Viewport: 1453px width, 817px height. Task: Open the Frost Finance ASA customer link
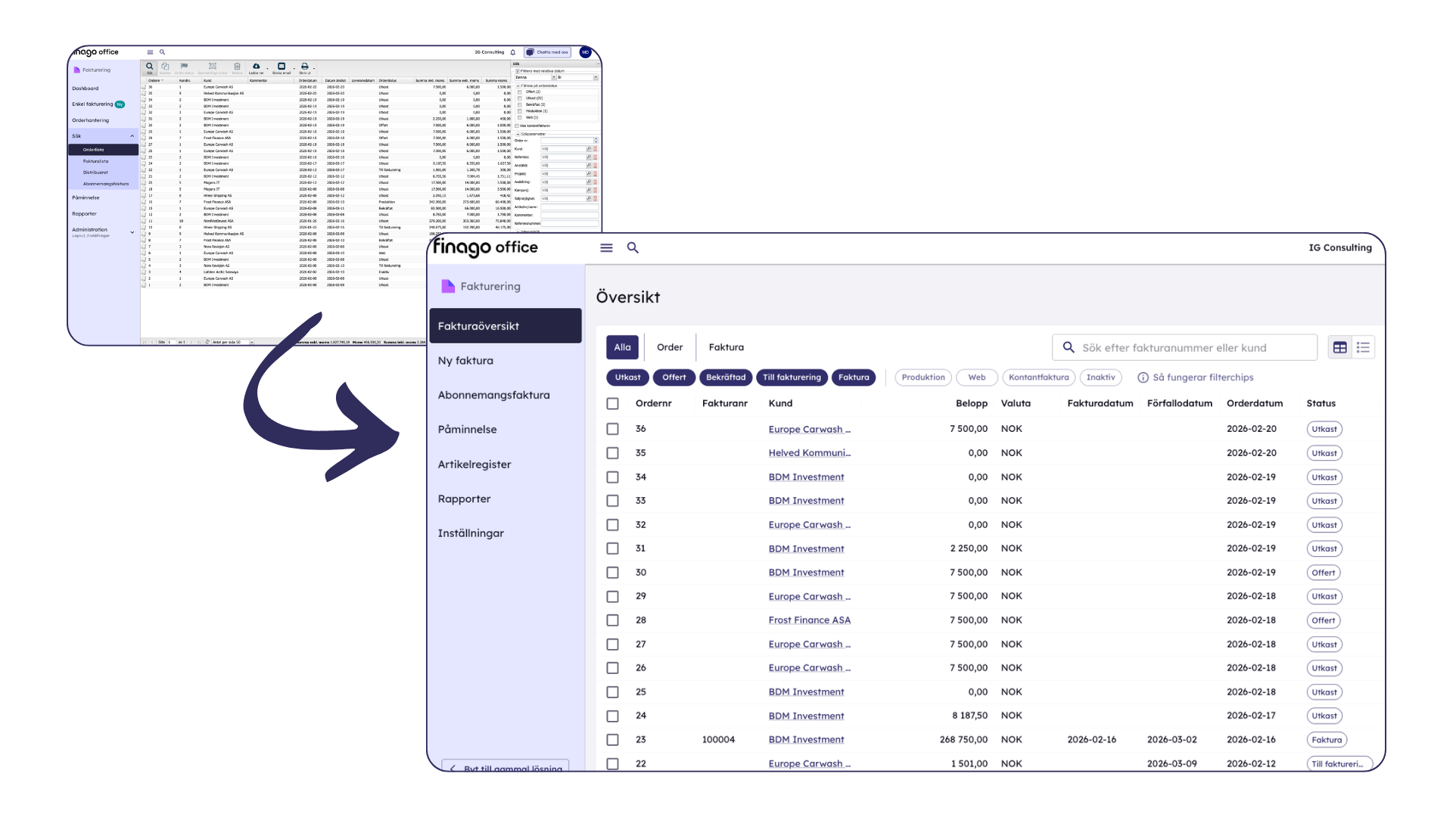809,620
